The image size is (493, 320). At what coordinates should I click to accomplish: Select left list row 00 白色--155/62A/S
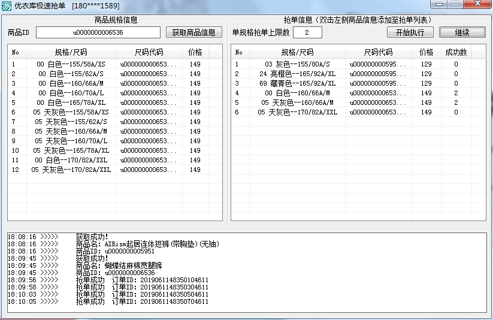[115, 74]
